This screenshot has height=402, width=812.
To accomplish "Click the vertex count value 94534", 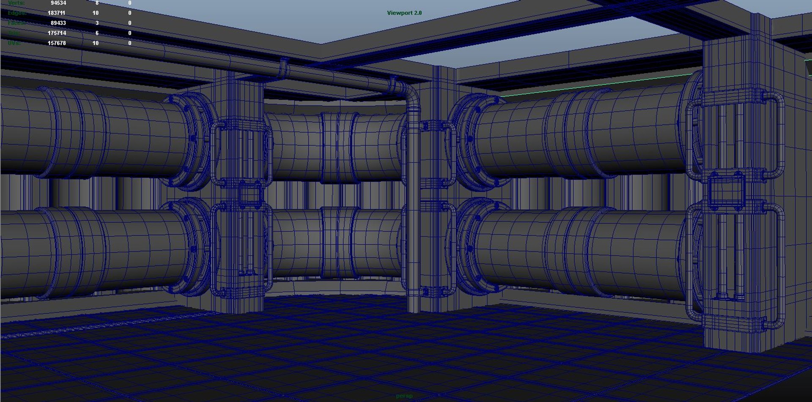I will pos(58,3).
